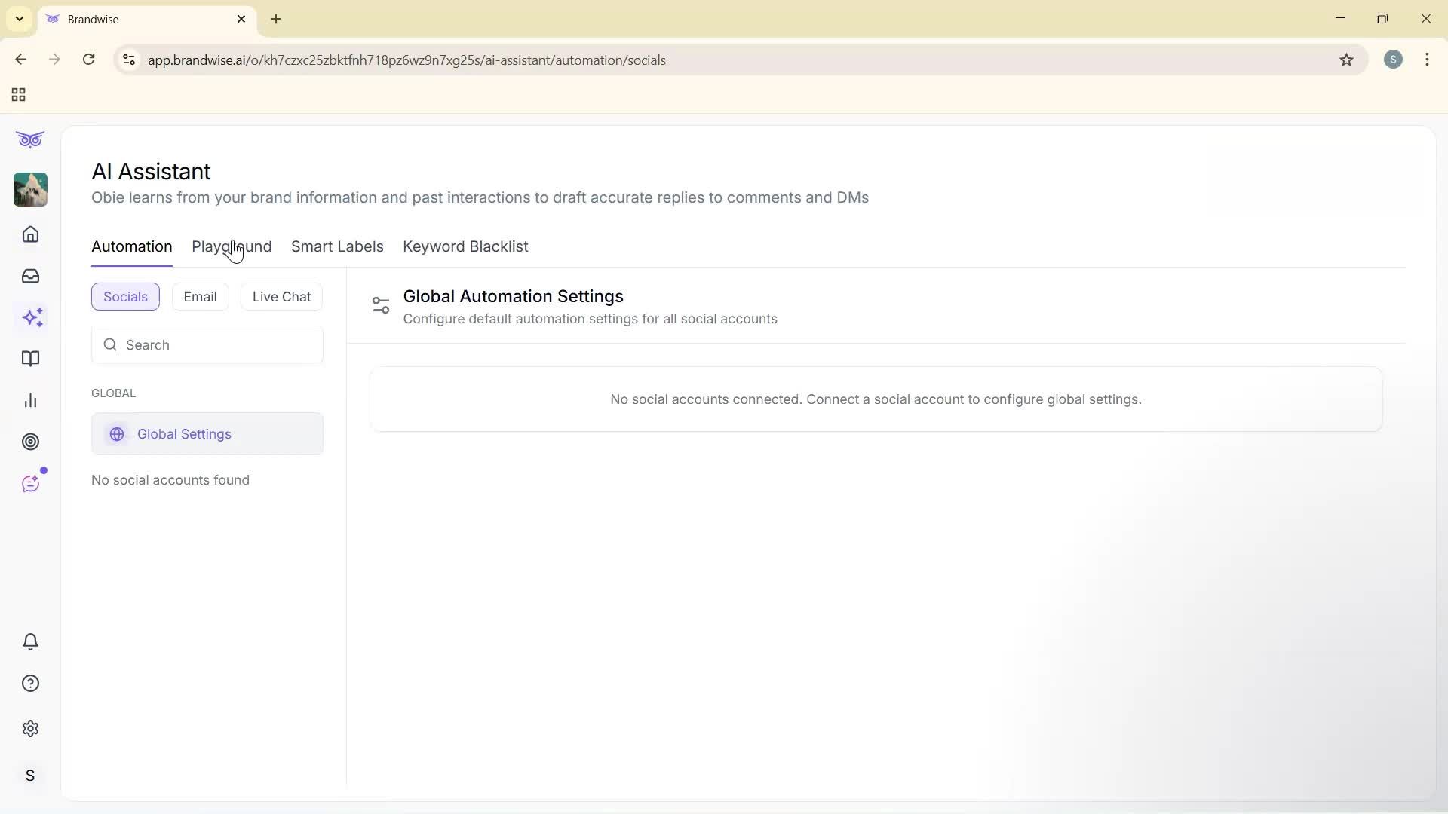
Task: Switch to the Email filter
Action: pos(200,296)
